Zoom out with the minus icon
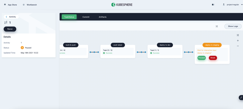 [238, 46]
